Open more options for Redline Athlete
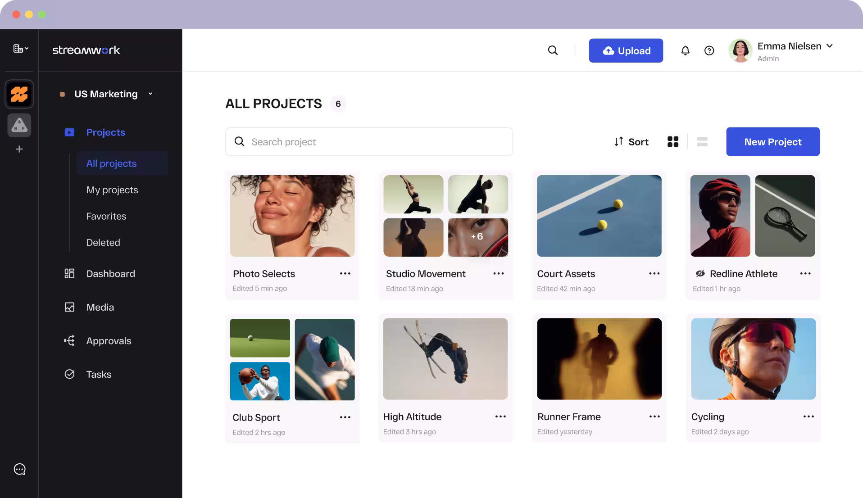Image resolution: width=863 pixels, height=498 pixels. coord(805,273)
